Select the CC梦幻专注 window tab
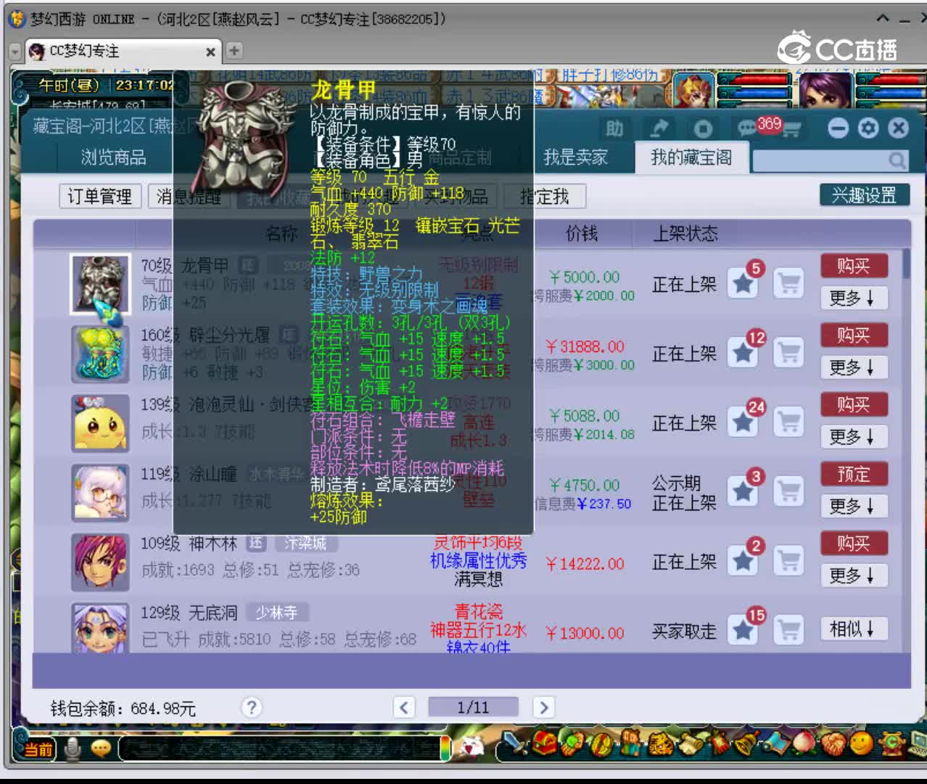 (122, 52)
